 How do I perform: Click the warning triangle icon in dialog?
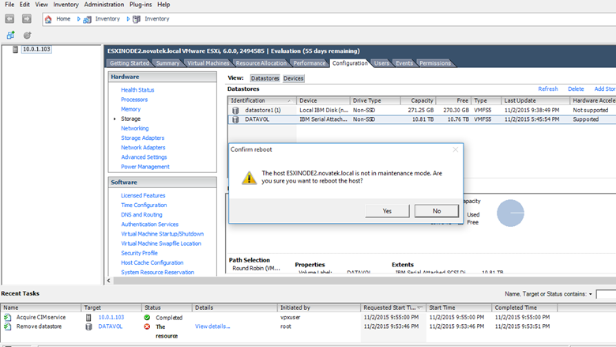coord(249,178)
